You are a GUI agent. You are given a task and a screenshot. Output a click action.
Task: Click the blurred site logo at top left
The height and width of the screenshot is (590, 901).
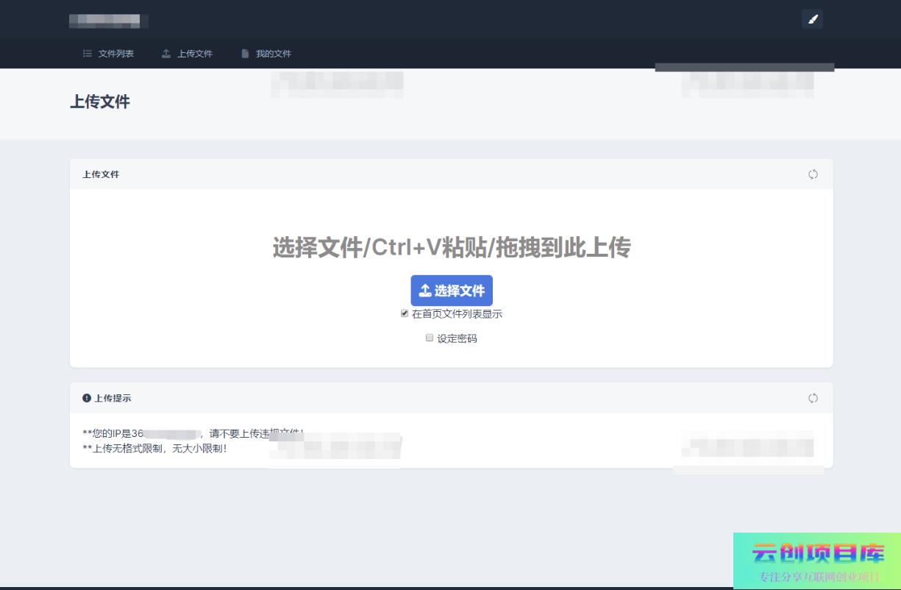click(x=108, y=21)
